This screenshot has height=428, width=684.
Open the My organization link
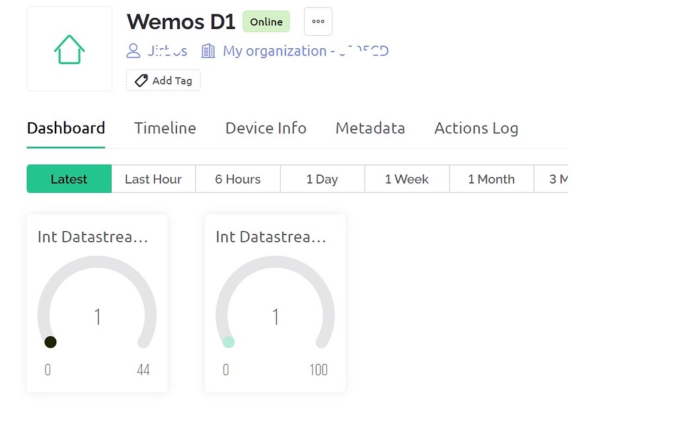(305, 51)
